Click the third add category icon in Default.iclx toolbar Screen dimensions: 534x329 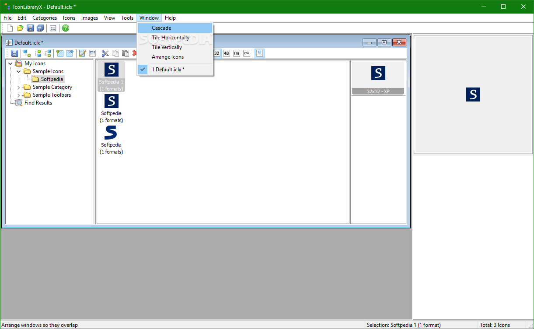pyautogui.click(x=48, y=53)
